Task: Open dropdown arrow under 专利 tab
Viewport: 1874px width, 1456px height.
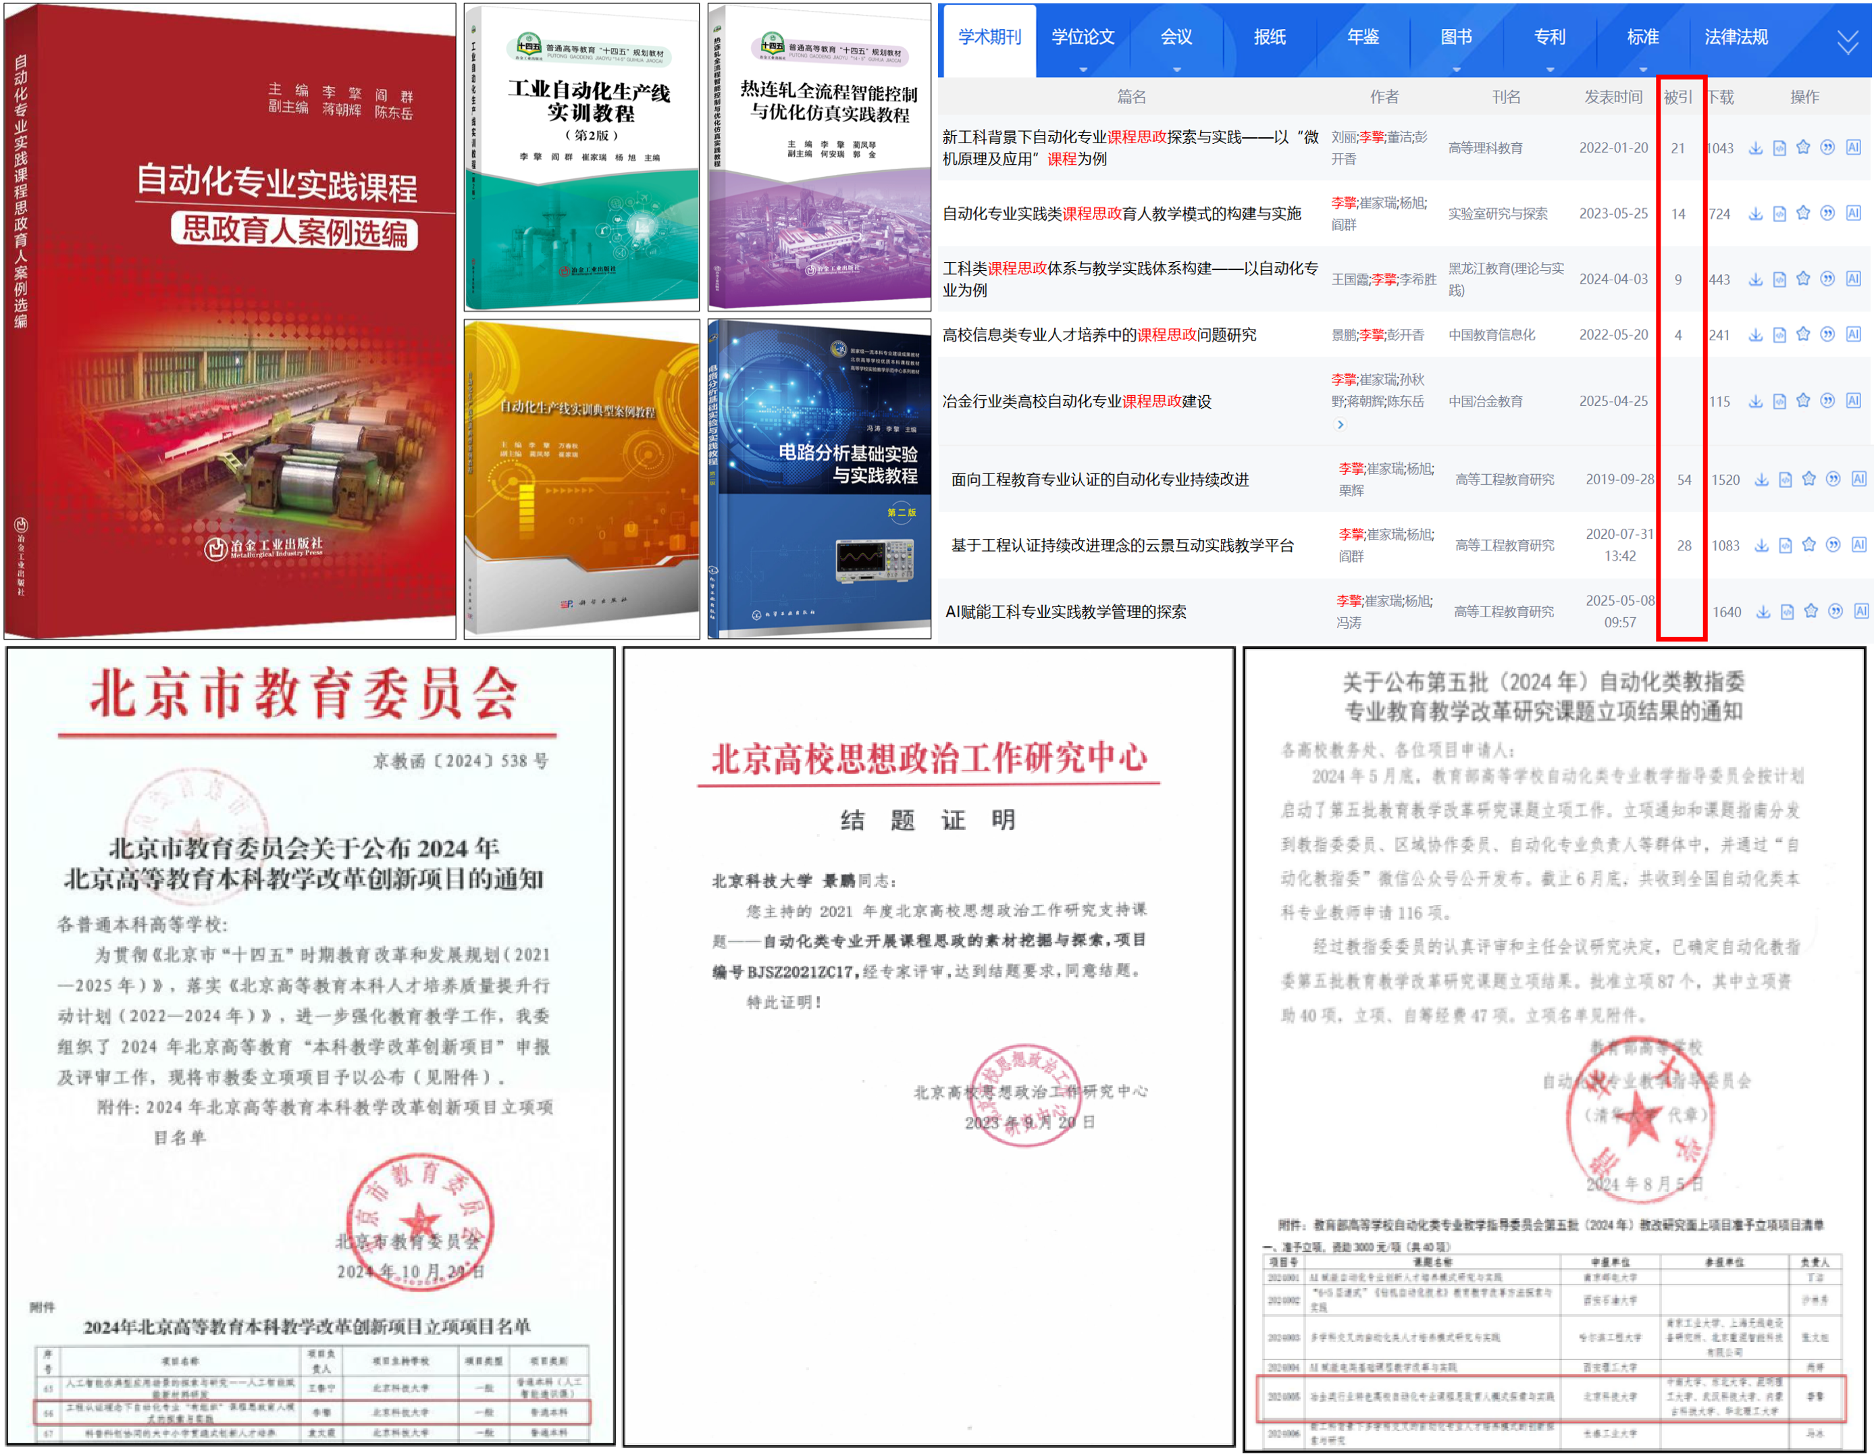Action: pos(1550,70)
